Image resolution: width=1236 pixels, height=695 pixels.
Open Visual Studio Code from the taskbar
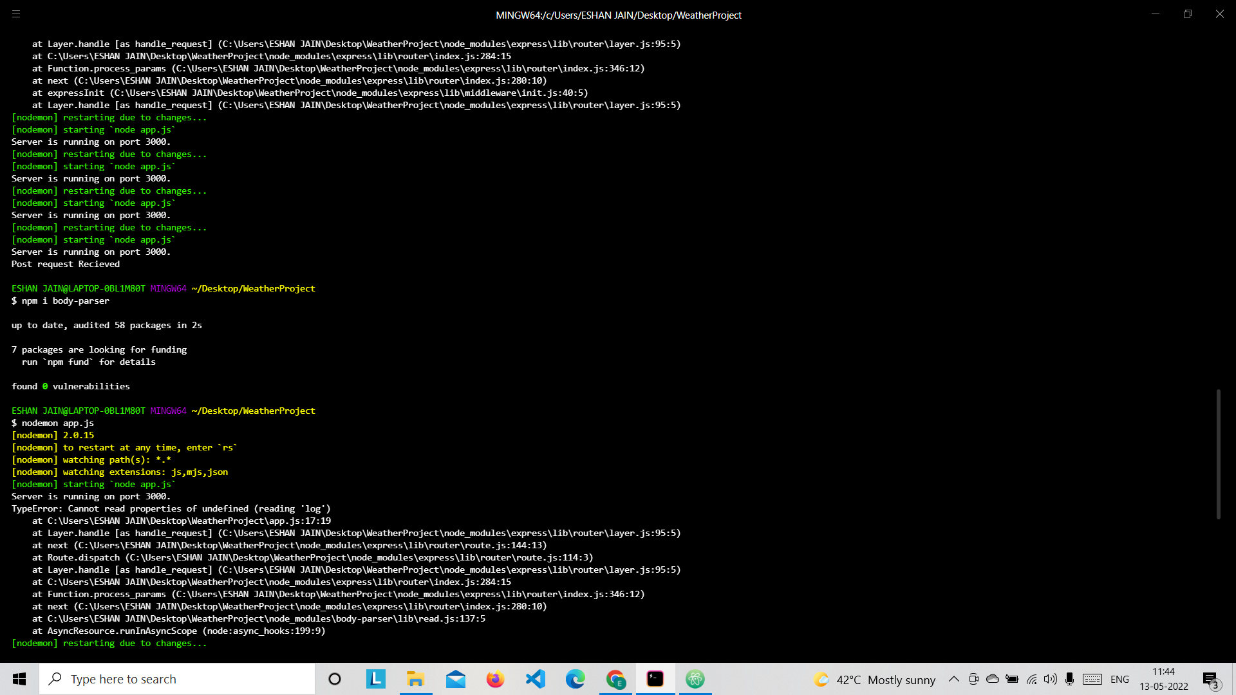click(x=536, y=679)
